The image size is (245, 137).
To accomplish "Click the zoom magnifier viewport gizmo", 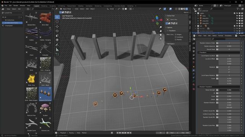I will (x=161, y=27).
